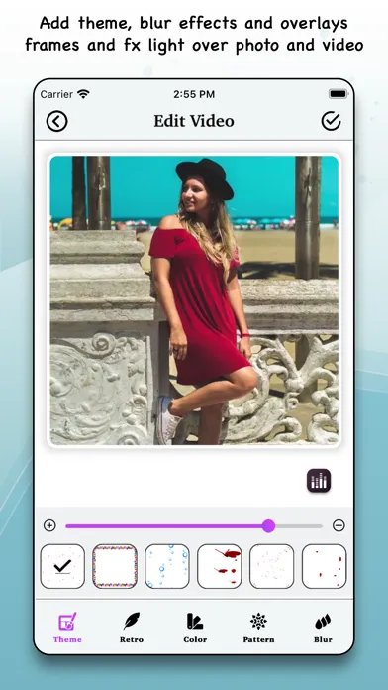Confirm edits with the checkmark icon
The image size is (388, 690).
click(331, 121)
